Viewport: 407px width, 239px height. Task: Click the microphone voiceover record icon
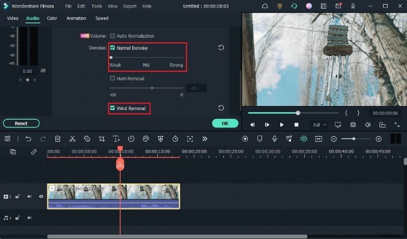click(274, 139)
